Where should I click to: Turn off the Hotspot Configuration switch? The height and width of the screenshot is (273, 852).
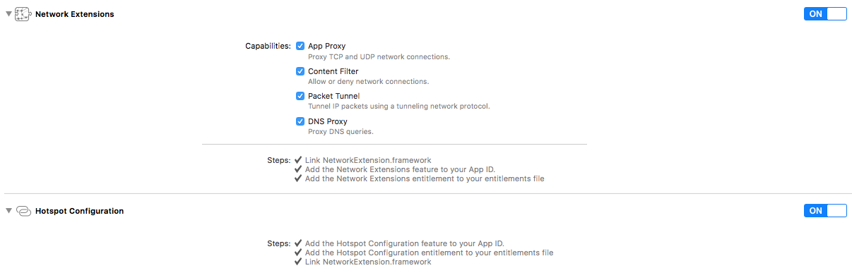click(825, 210)
